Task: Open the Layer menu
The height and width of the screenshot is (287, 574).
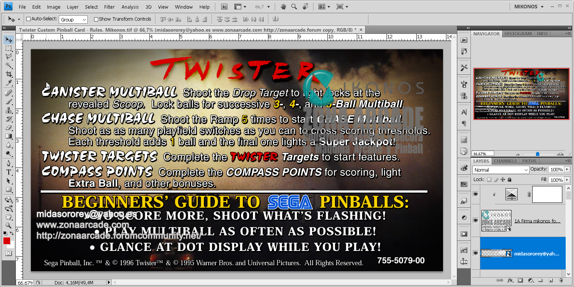Action: point(73,7)
